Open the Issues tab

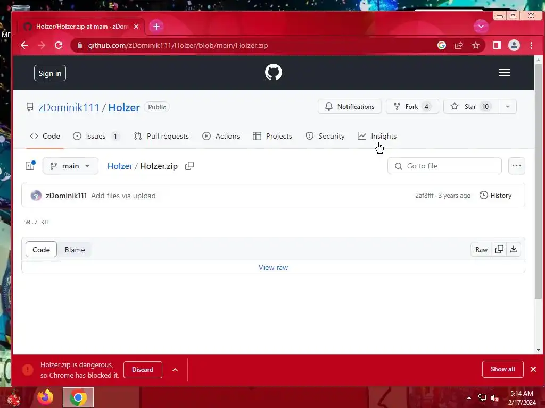[x=96, y=136]
